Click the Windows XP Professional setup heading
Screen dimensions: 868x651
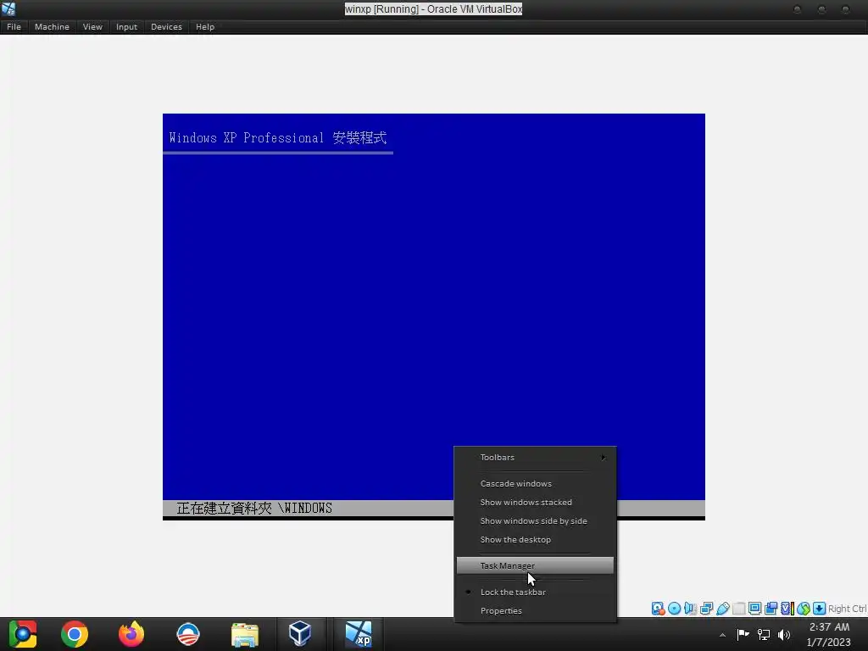pyautogui.click(x=278, y=138)
